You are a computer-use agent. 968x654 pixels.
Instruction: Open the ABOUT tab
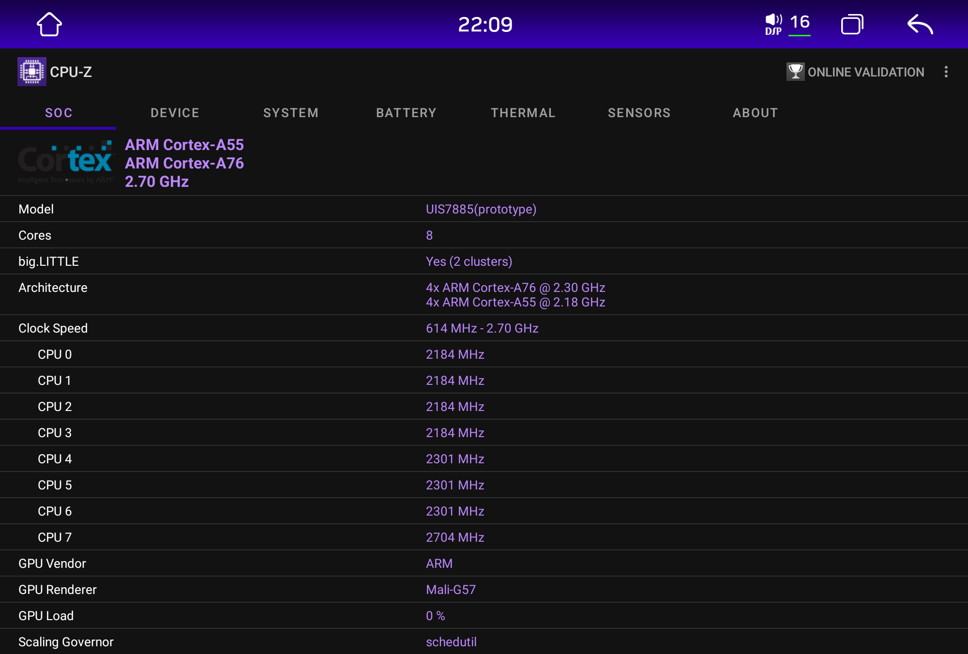tap(756, 113)
